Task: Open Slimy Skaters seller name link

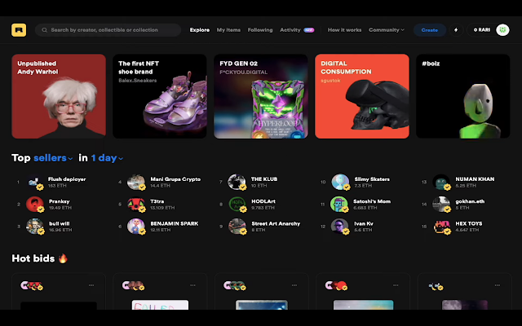Action: [372, 179]
